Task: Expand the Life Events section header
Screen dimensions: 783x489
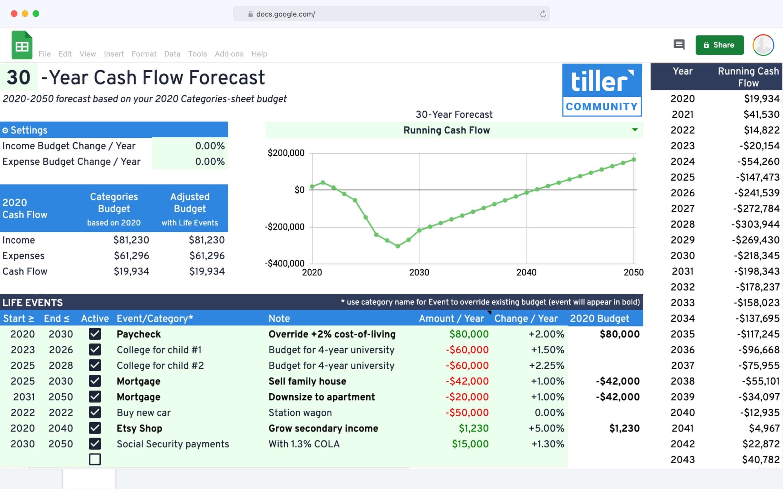Action: [x=32, y=302]
